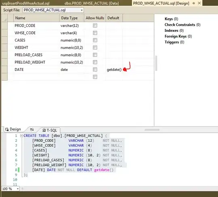
Task: Switch to uspInsertProdWhseActual.sql tab
Action: [26, 3]
